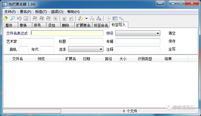Click the 文件名 column header
This screenshot has width=201, height=116.
(23, 59)
